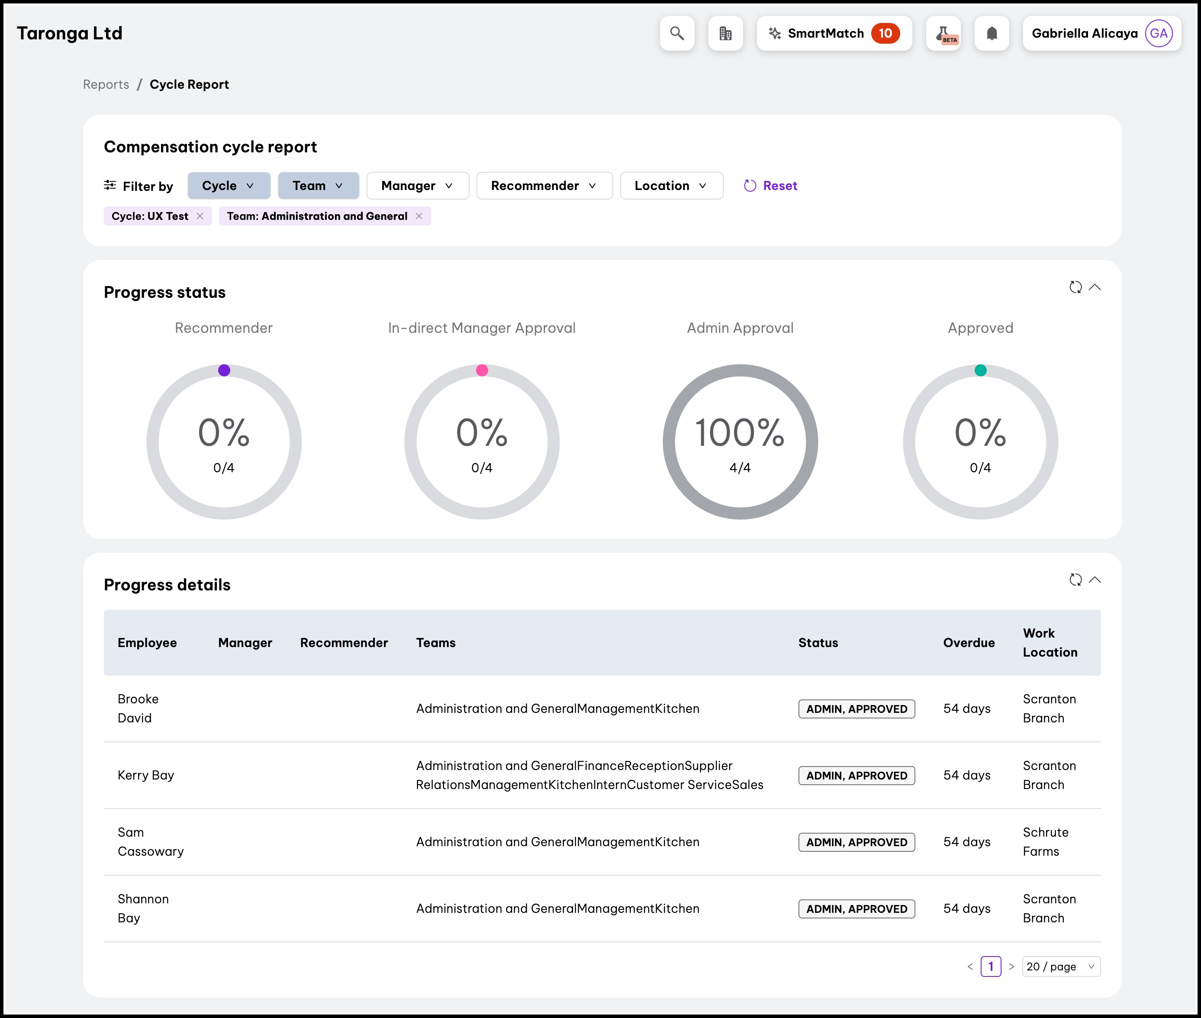
Task: Click the search magnifier icon
Action: point(677,33)
